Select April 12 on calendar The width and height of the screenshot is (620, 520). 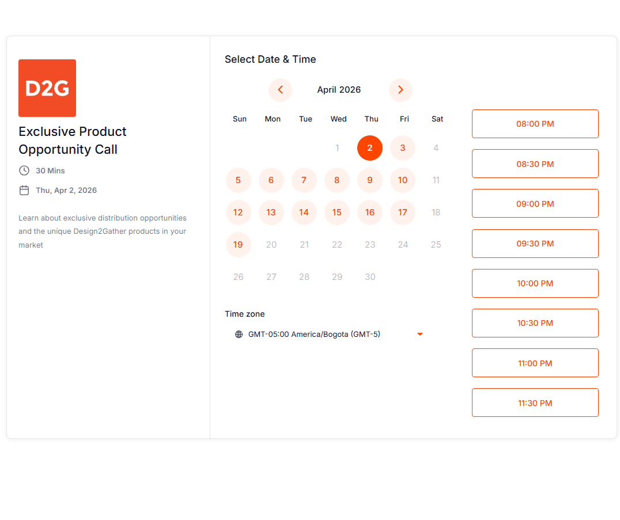238,212
